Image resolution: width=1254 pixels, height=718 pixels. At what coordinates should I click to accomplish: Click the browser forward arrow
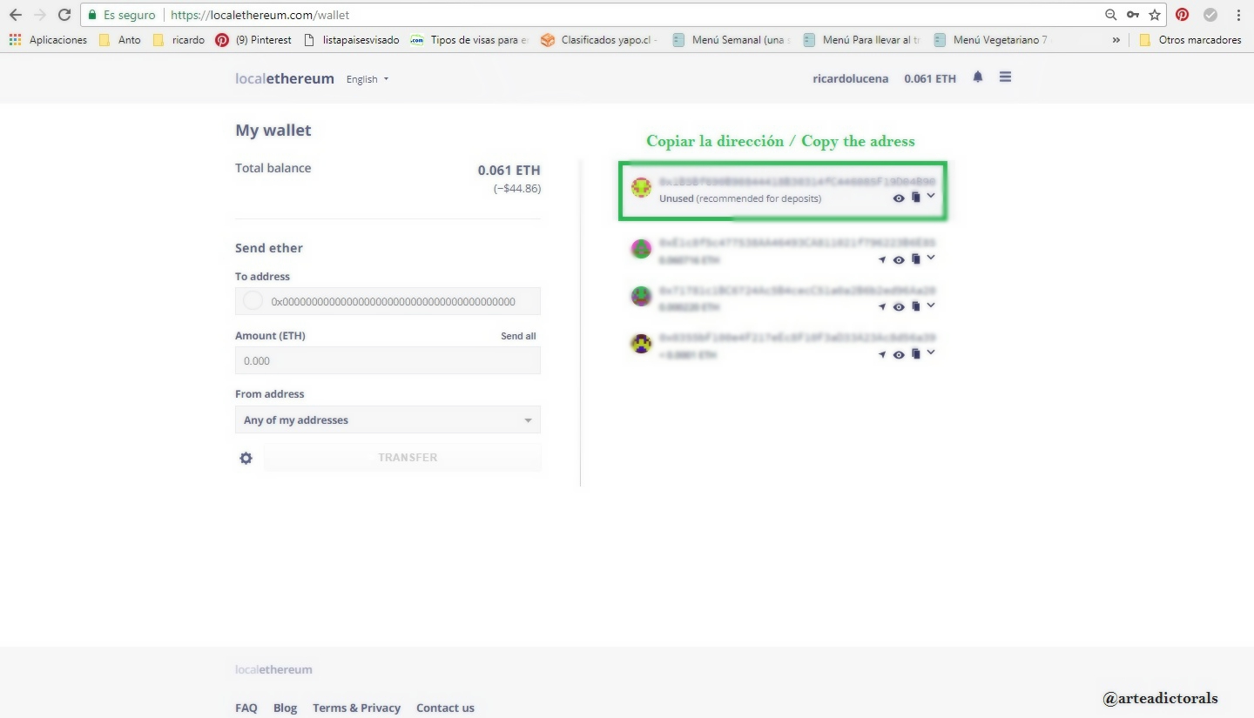pyautogui.click(x=40, y=15)
